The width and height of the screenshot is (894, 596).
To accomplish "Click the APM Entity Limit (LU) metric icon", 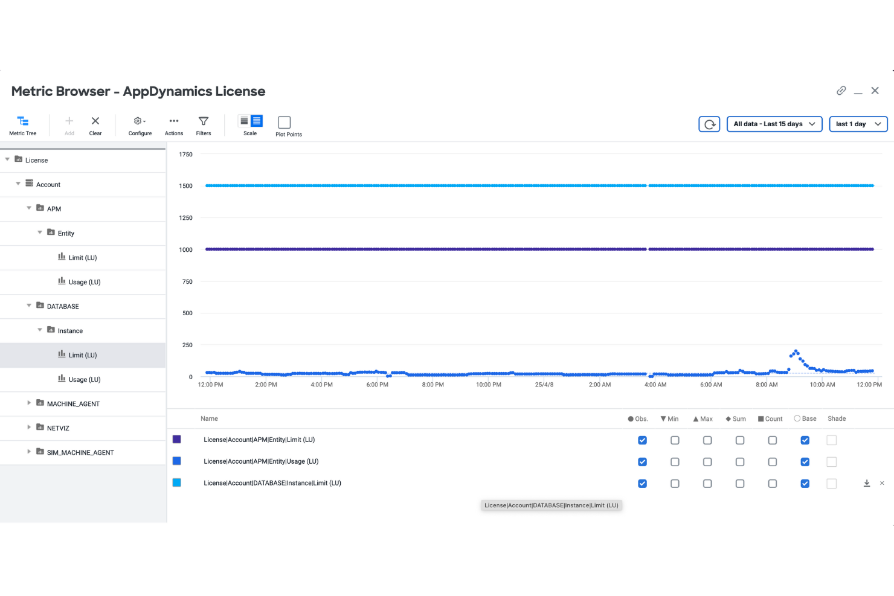I will 62,257.
